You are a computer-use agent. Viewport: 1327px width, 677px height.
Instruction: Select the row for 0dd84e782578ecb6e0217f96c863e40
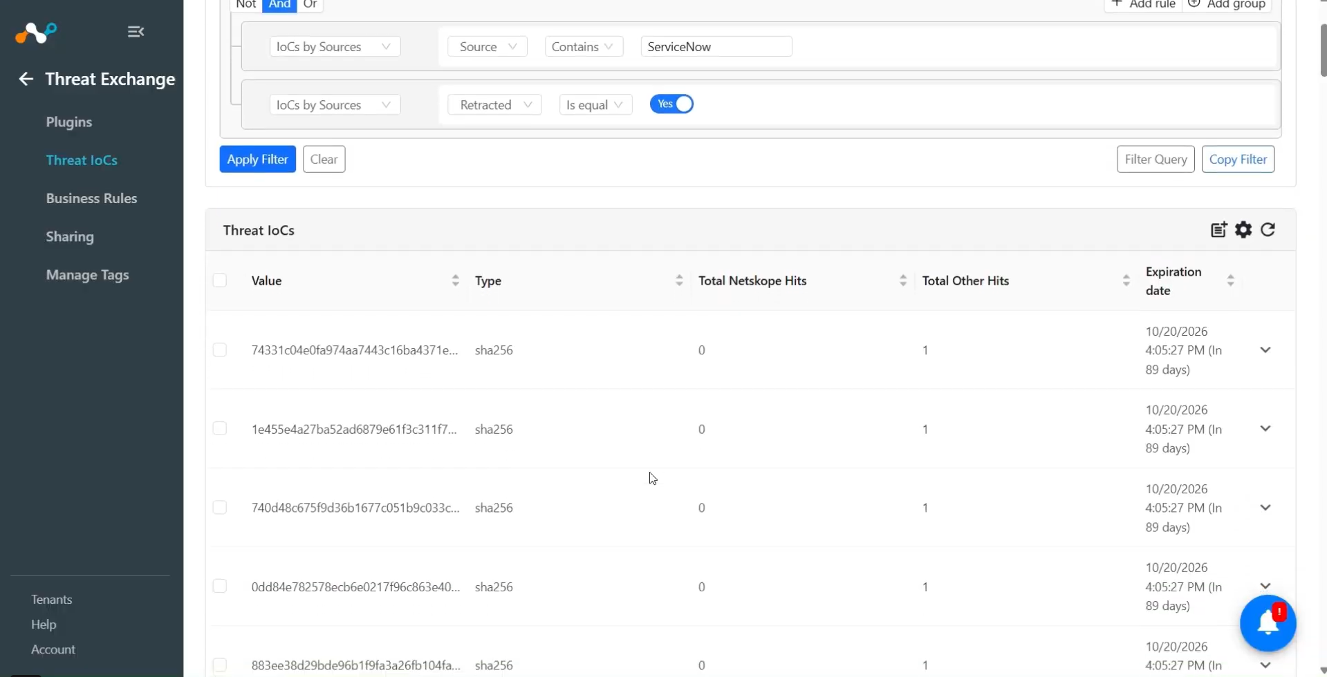(x=220, y=587)
